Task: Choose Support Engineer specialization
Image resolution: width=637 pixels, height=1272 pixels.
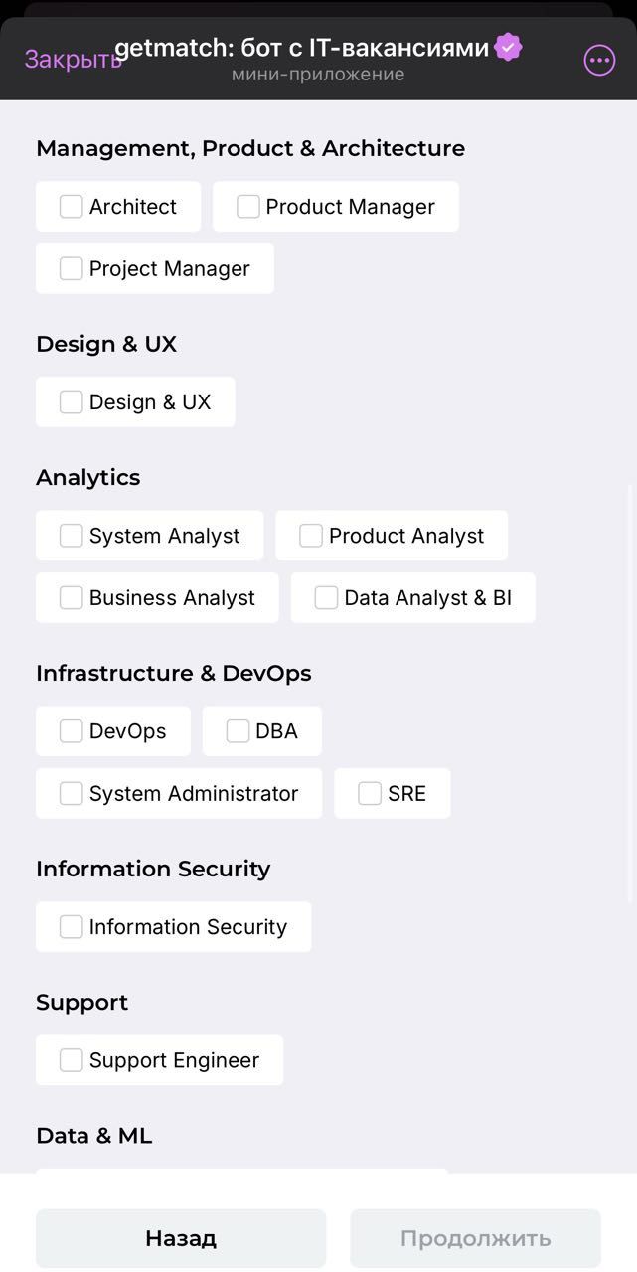Action: pos(71,1059)
